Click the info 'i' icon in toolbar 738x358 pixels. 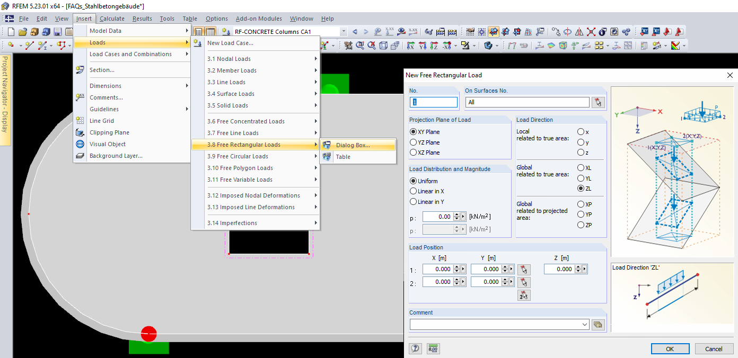(602, 32)
